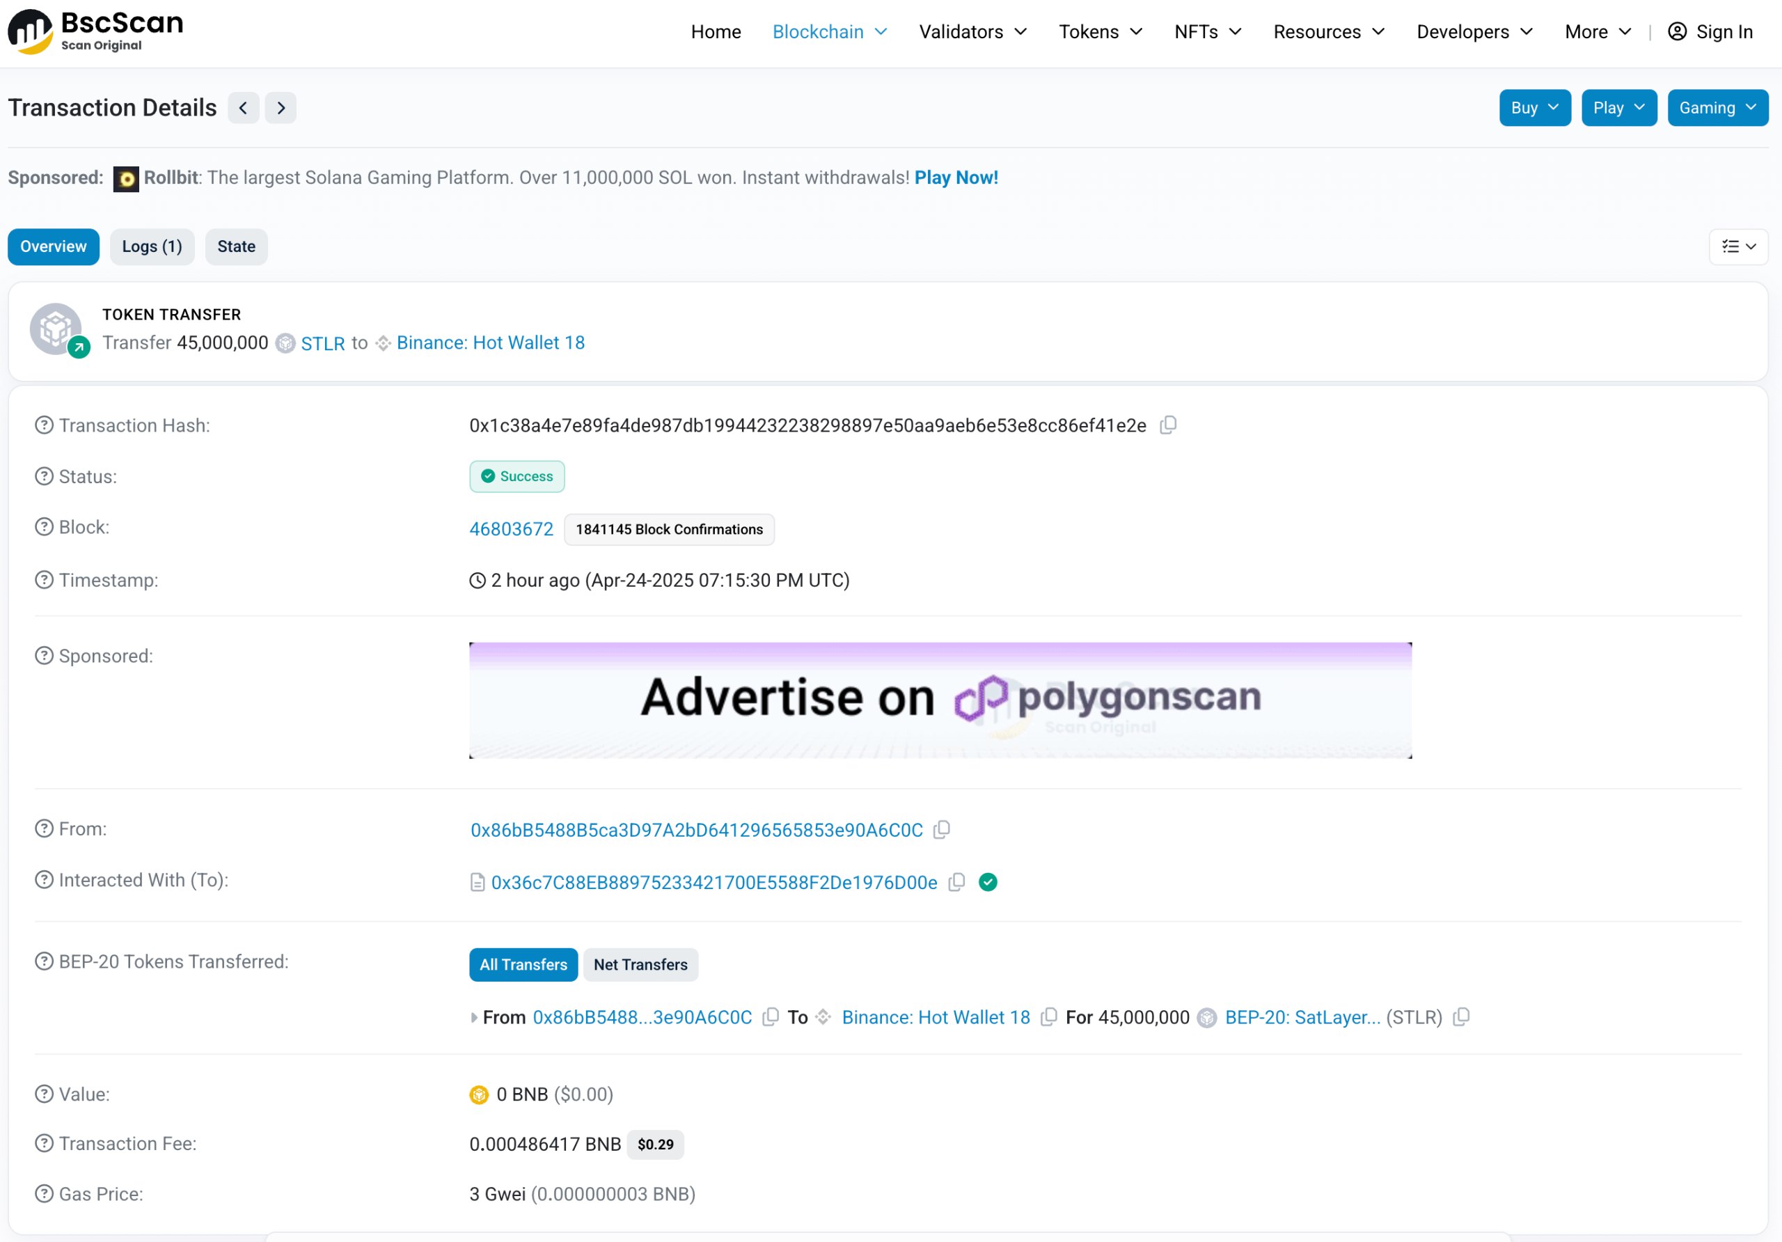The width and height of the screenshot is (1782, 1242).
Task: Copy the transaction hash
Action: point(1168,425)
